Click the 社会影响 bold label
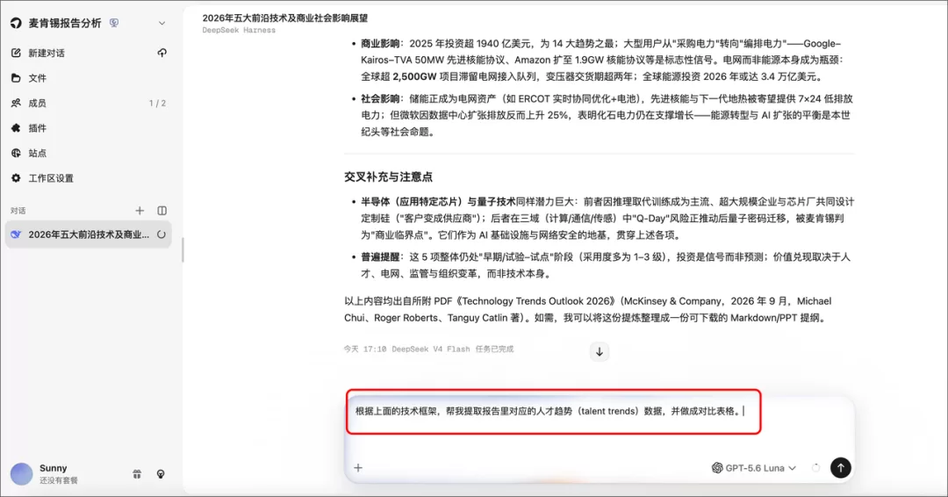The height and width of the screenshot is (497, 948). pos(380,98)
